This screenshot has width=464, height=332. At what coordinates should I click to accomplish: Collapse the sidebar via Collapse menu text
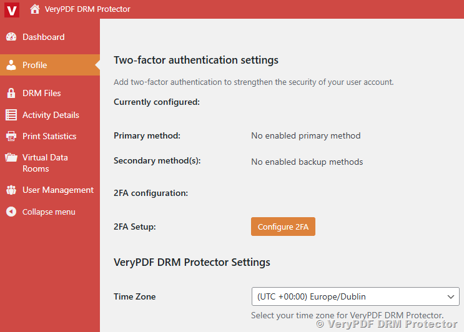coord(49,212)
